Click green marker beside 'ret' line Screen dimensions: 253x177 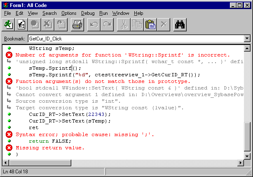(9, 127)
